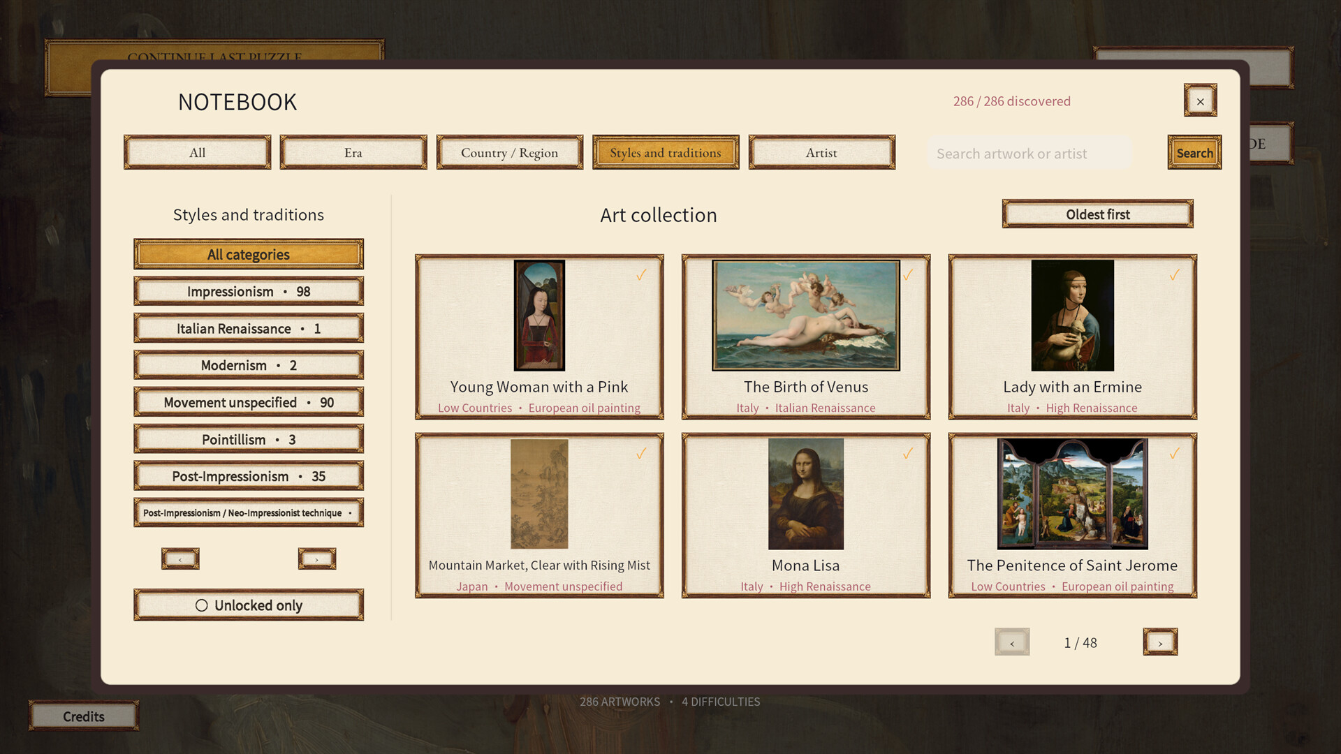Viewport: 1341px width, 754px height.
Task: Switch to the Country / Region tab
Action: coord(510,152)
